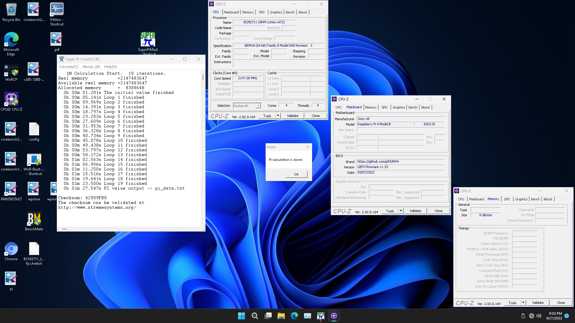575x323 pixels.
Task: Open File Explorer from taskbar
Action: click(281, 316)
